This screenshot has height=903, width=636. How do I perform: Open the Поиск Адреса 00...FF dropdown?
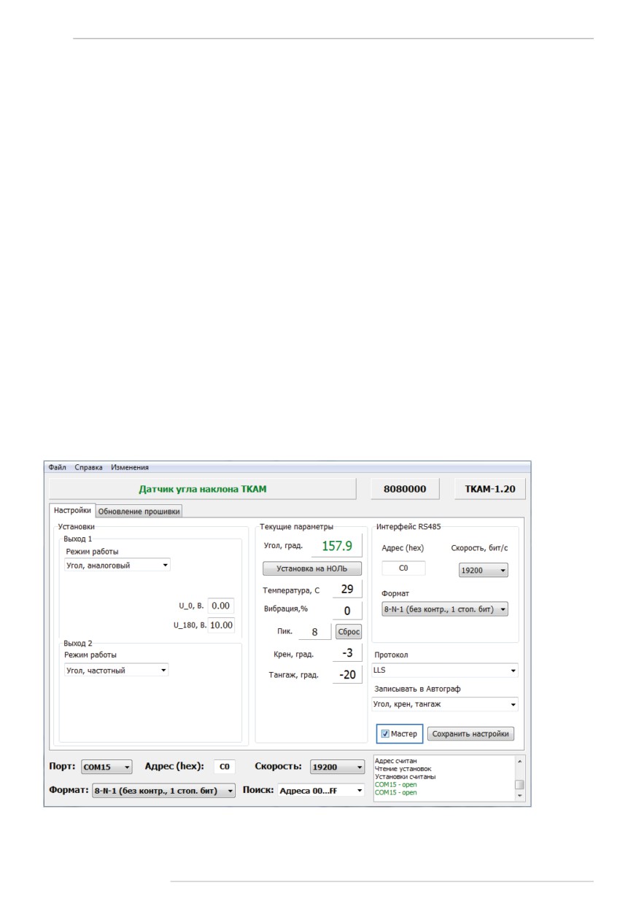click(321, 790)
